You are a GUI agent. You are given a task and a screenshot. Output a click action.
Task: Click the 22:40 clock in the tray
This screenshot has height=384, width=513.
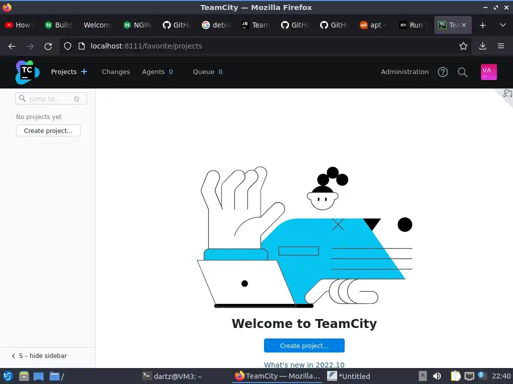click(501, 376)
